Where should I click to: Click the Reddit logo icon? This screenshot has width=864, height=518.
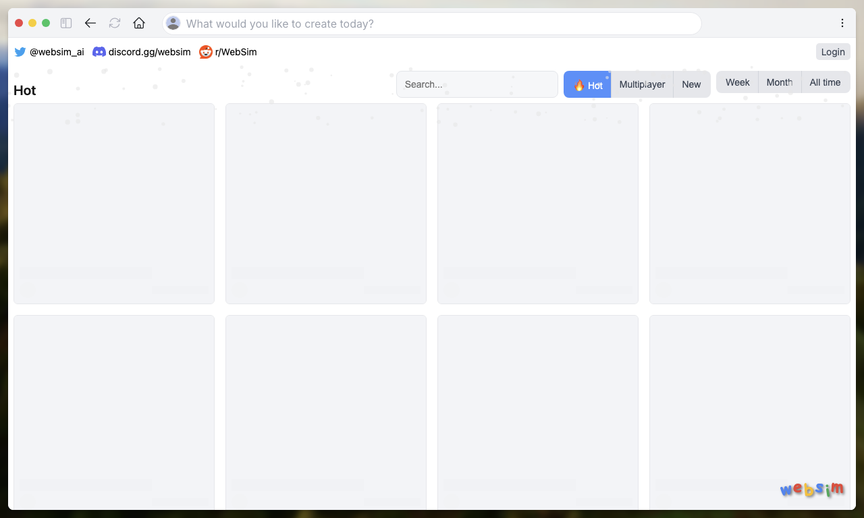coord(206,52)
